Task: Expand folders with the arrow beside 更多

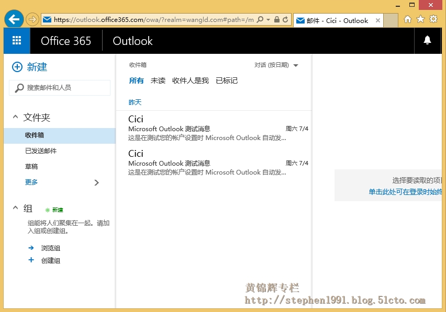Action: click(96, 182)
